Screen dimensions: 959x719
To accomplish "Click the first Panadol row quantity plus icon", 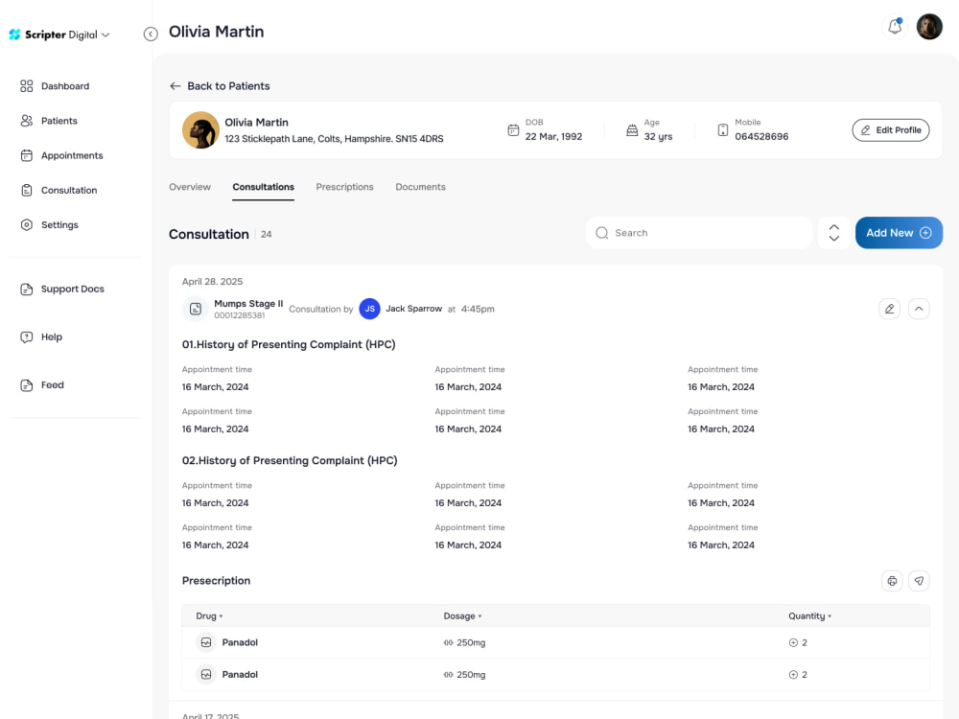I will [x=793, y=642].
